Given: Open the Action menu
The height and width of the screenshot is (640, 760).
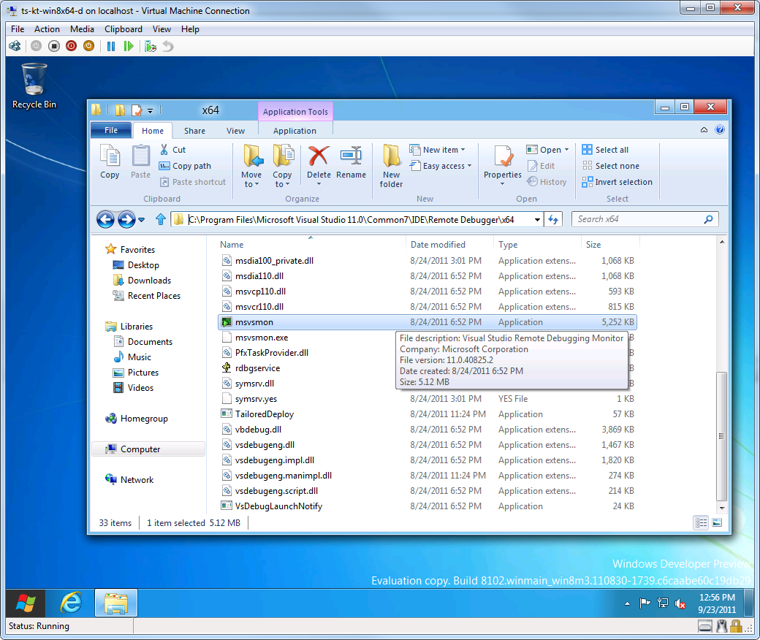Looking at the screenshot, I should (x=47, y=29).
